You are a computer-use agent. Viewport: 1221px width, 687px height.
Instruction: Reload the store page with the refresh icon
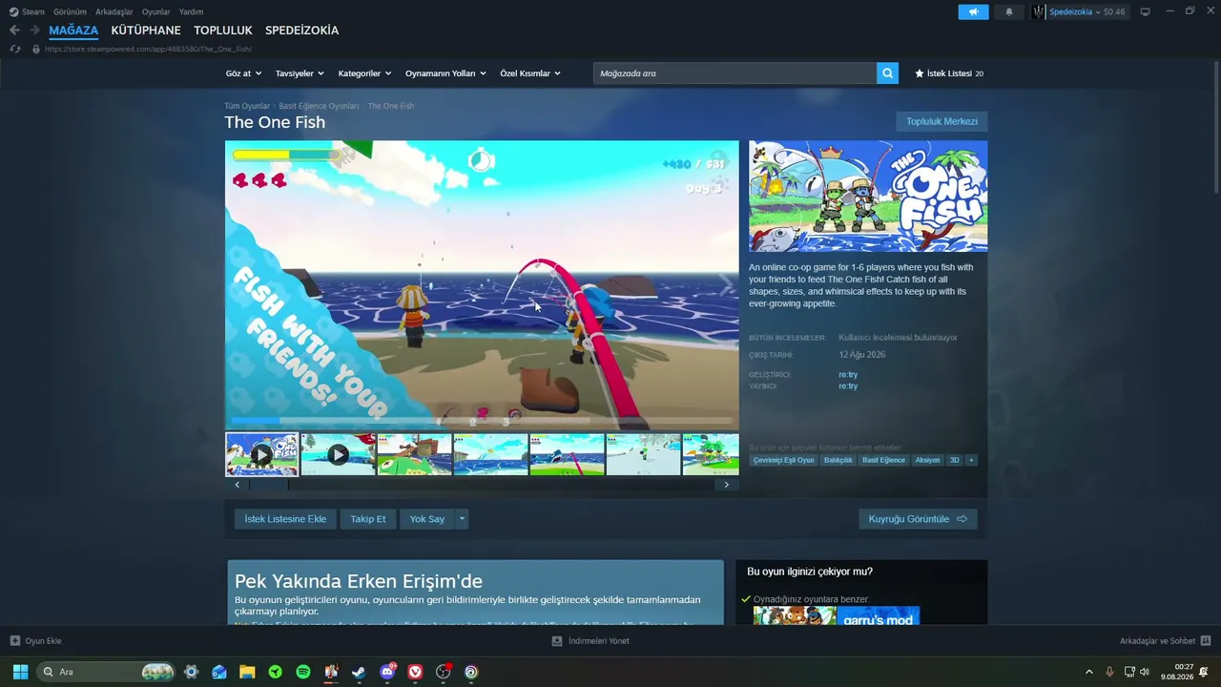tap(15, 49)
